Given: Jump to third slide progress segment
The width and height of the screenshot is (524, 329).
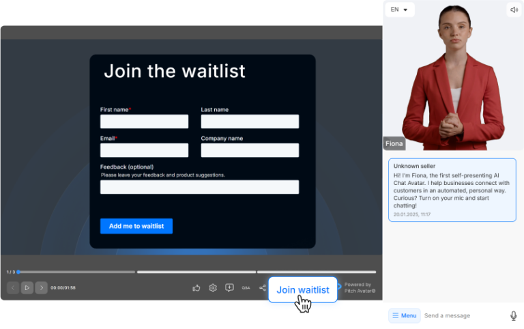Looking at the screenshot, I should point(317,272).
